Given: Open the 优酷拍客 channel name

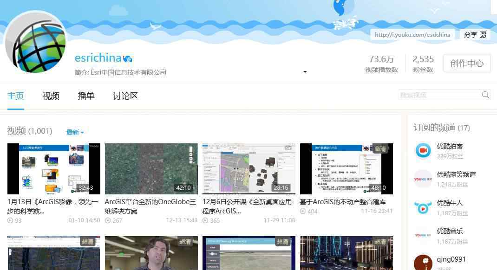Looking at the screenshot, I should point(450,146).
